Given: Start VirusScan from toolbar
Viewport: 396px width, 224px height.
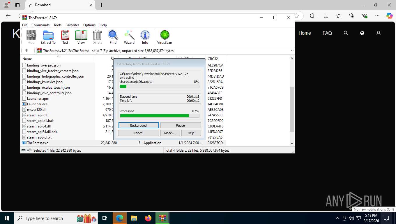Looking at the screenshot, I should 165,37.
